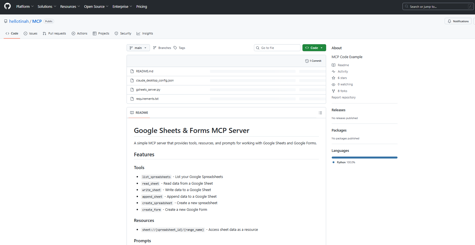This screenshot has height=245, width=475.
Task: Click the README outline list icon
Action: click(320, 113)
